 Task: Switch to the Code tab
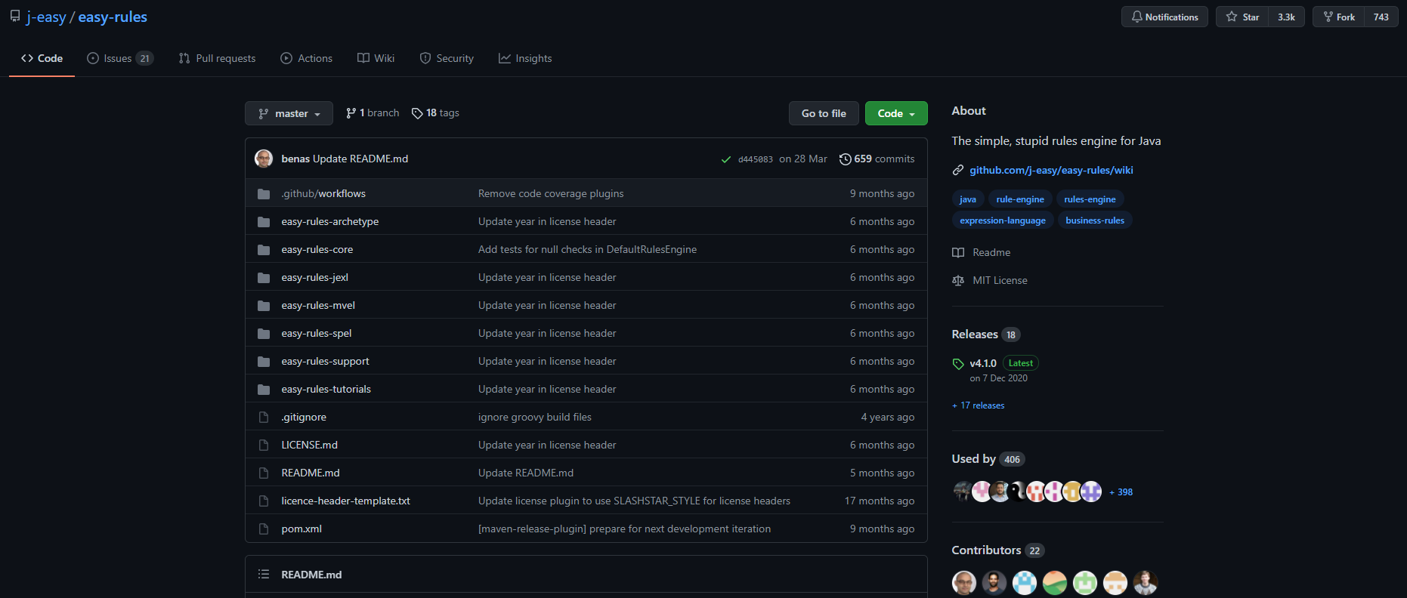(42, 58)
